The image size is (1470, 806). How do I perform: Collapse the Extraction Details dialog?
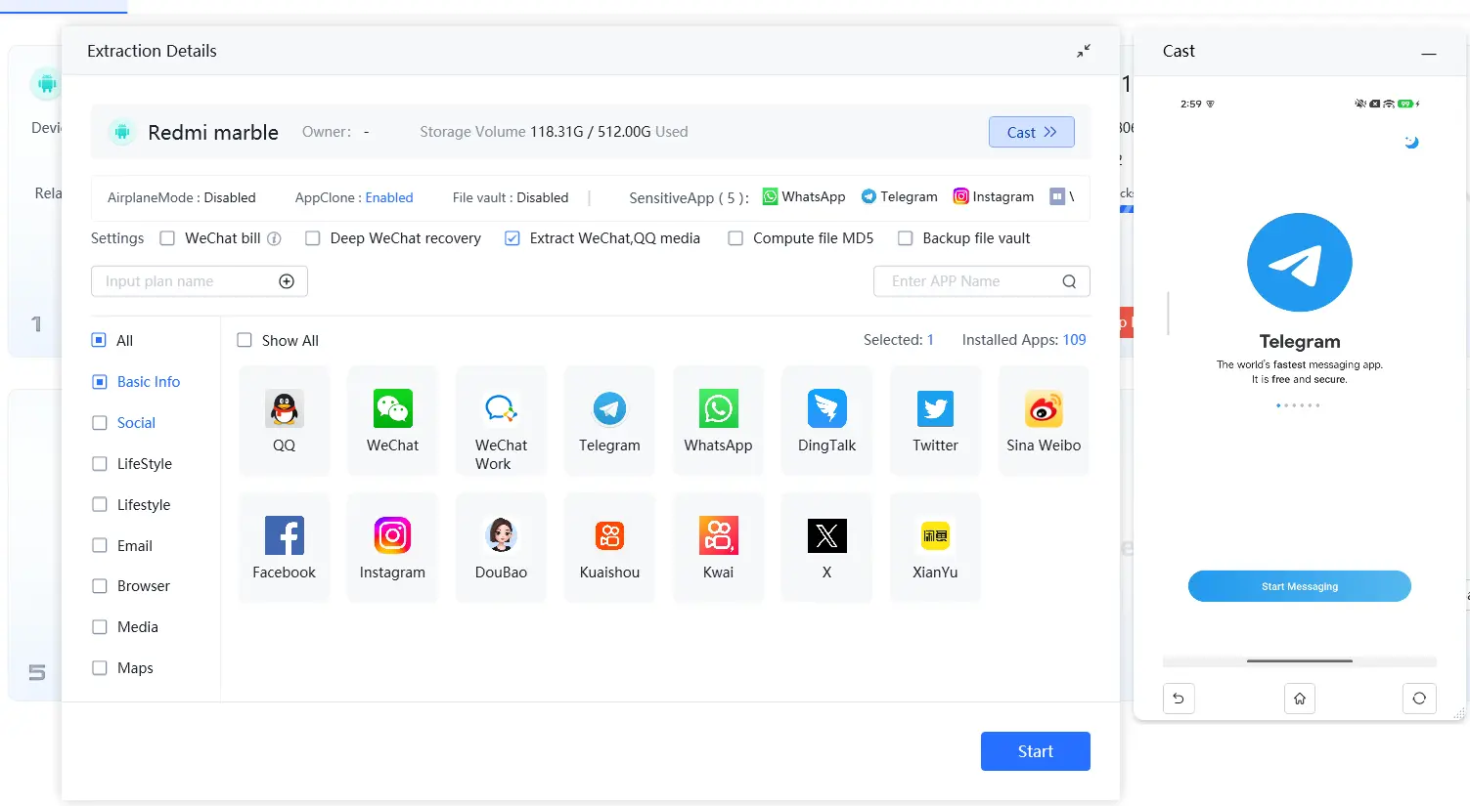(1084, 51)
